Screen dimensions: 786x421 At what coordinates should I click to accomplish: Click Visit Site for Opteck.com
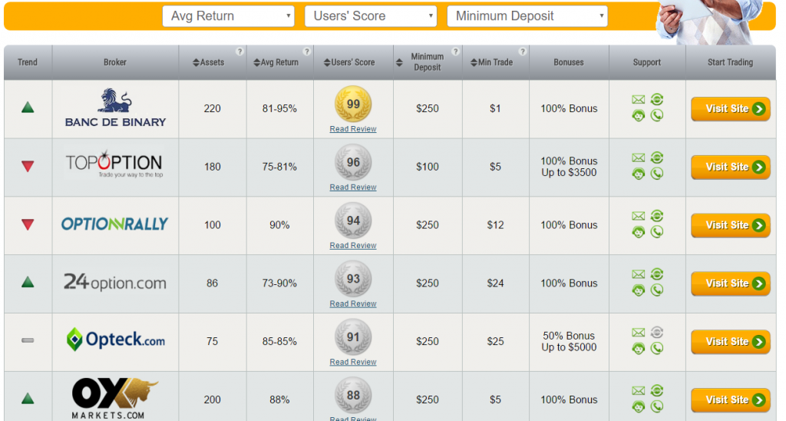pyautogui.click(x=731, y=342)
